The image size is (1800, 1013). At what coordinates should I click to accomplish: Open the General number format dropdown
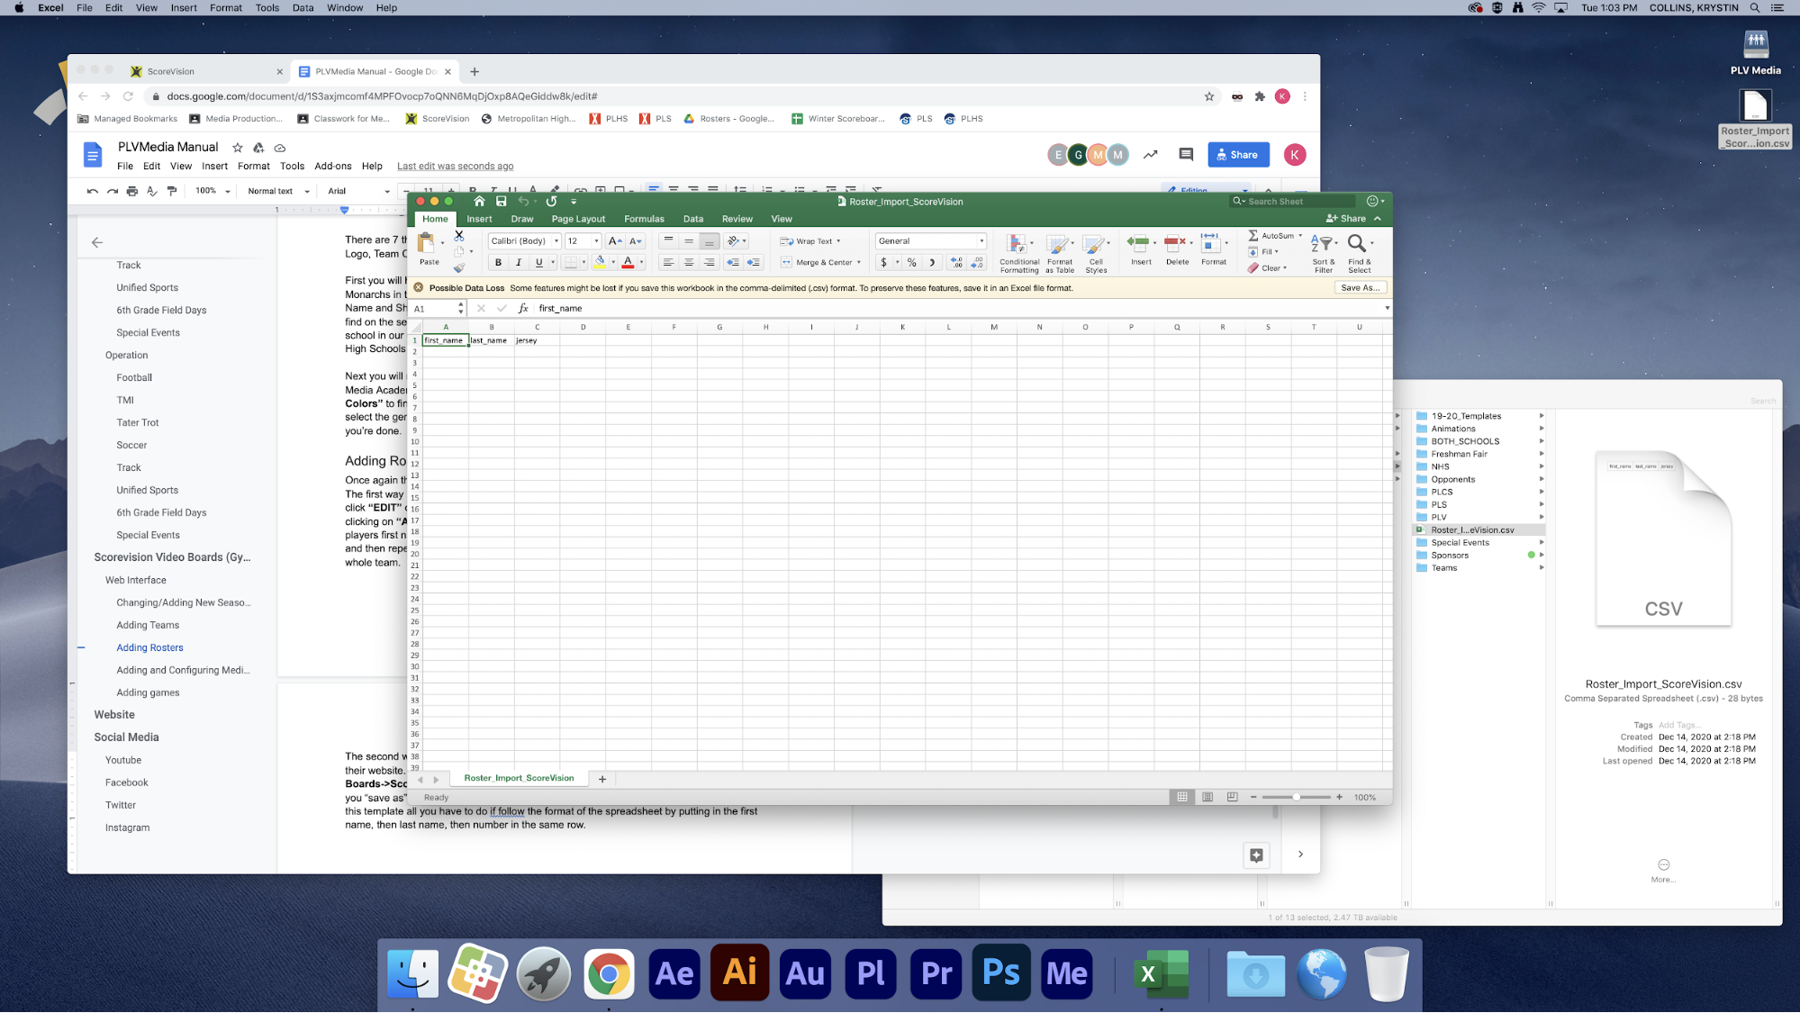(981, 241)
